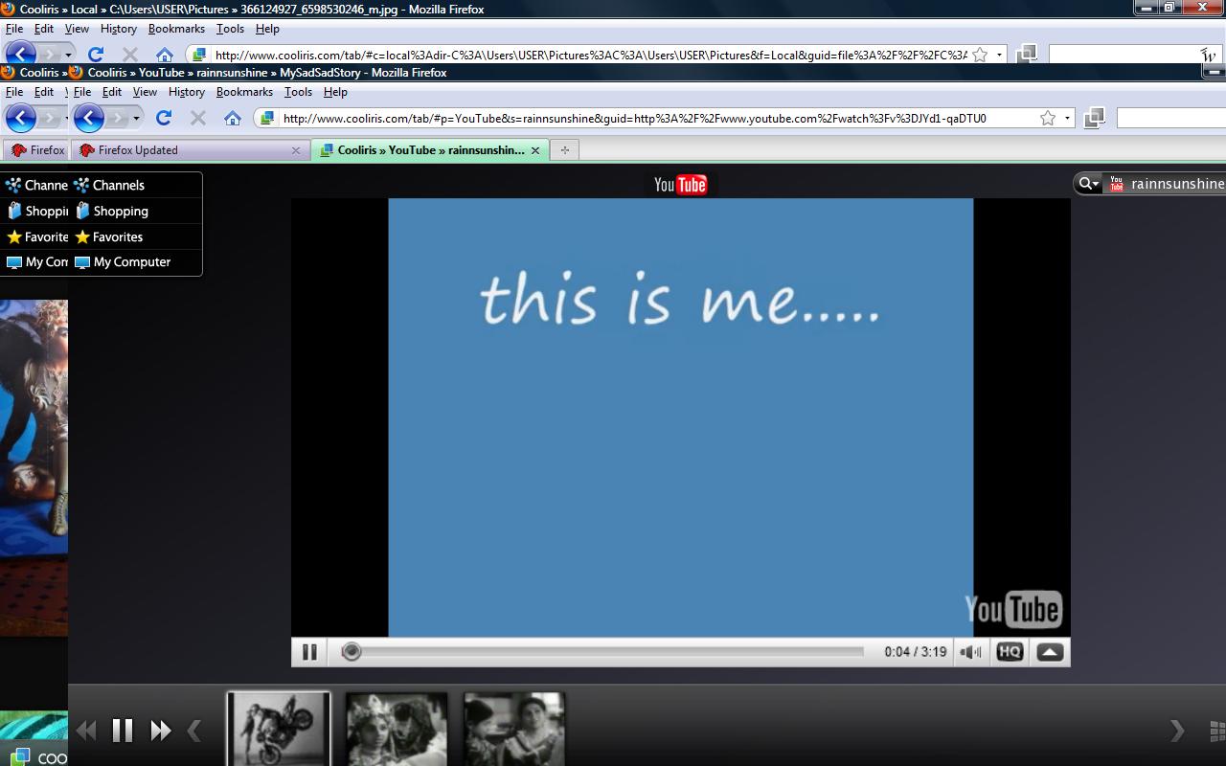Image resolution: width=1226 pixels, height=766 pixels.
Task: Open a new tab with the plus button
Action: click(565, 150)
